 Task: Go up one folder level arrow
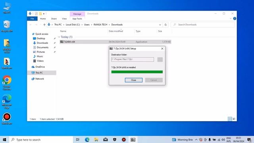(44, 25)
